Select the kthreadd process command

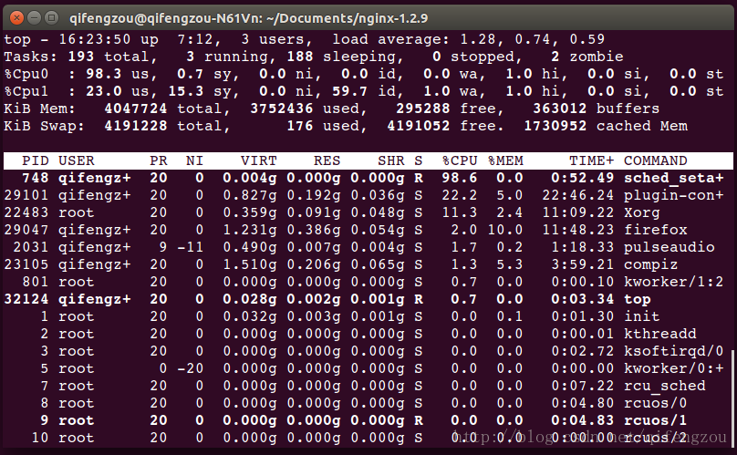pos(659,334)
